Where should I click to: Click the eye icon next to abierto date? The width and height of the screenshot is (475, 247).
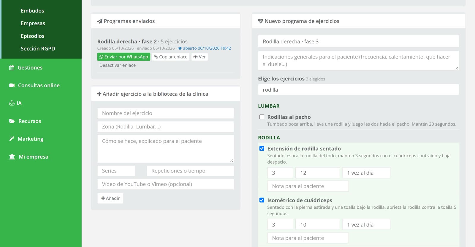(180, 48)
